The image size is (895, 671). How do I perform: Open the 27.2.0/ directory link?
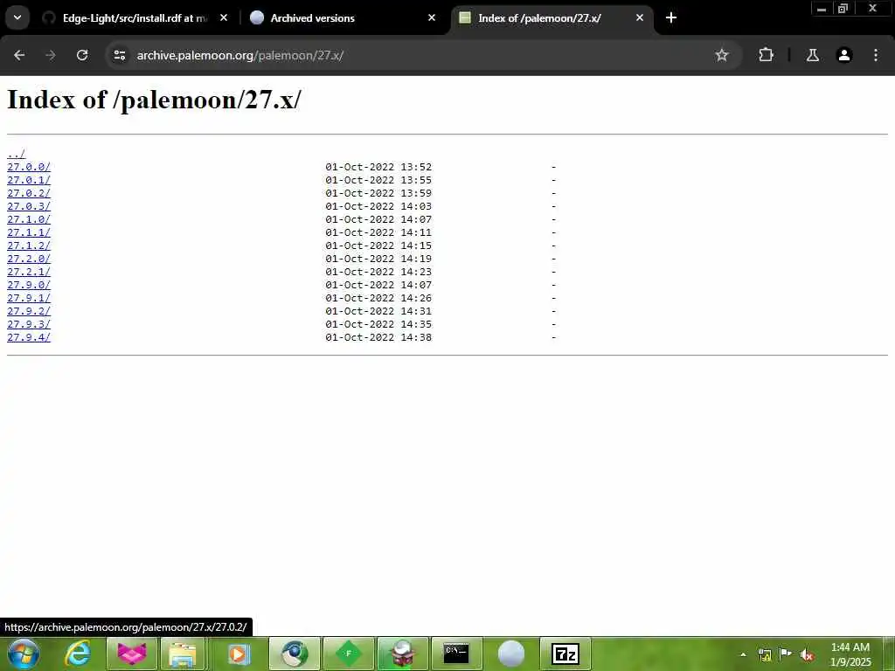29,259
